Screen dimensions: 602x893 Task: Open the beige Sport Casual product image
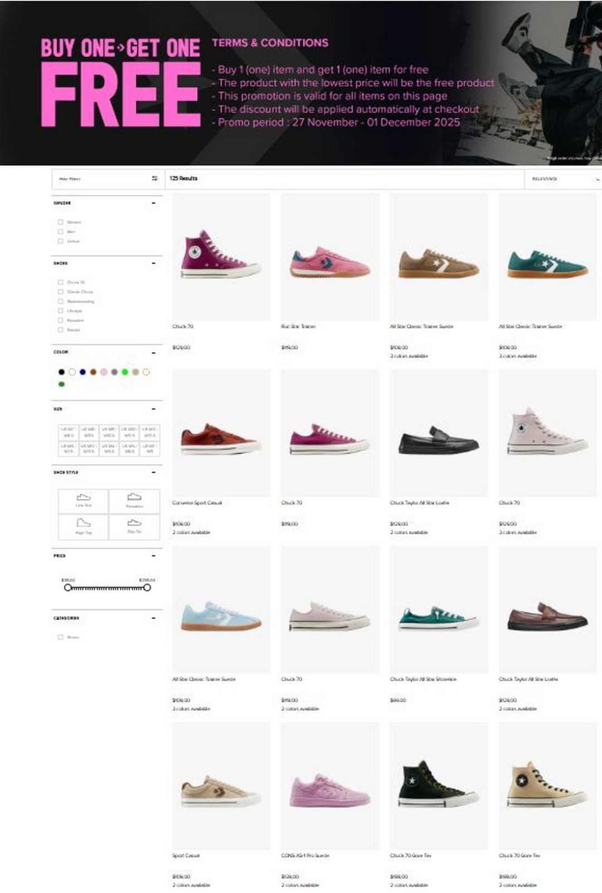[x=221, y=785]
